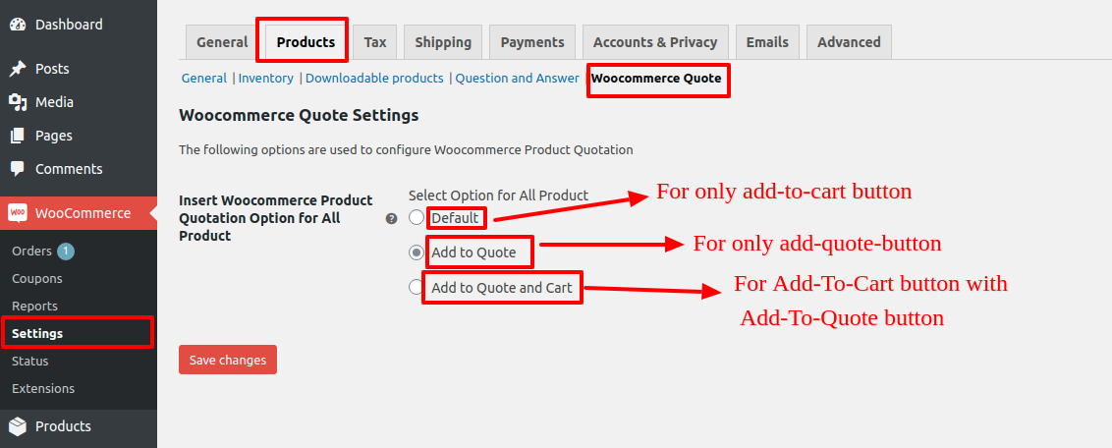The height and width of the screenshot is (448, 1112).
Task: Select the Add to Quote radio option
Action: point(417,252)
